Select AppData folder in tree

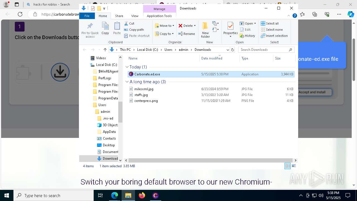(109, 132)
